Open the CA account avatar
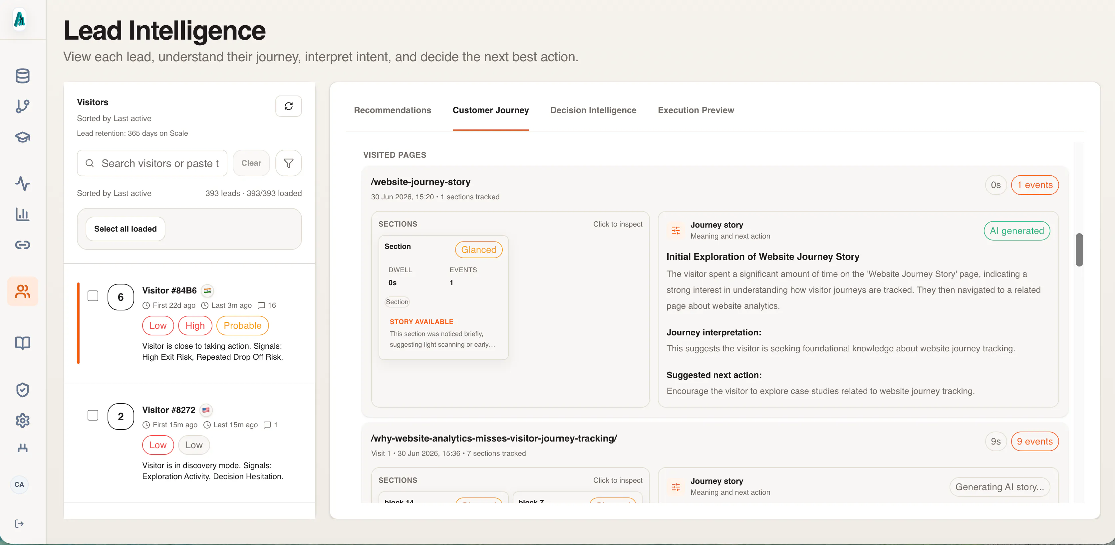 tap(20, 484)
